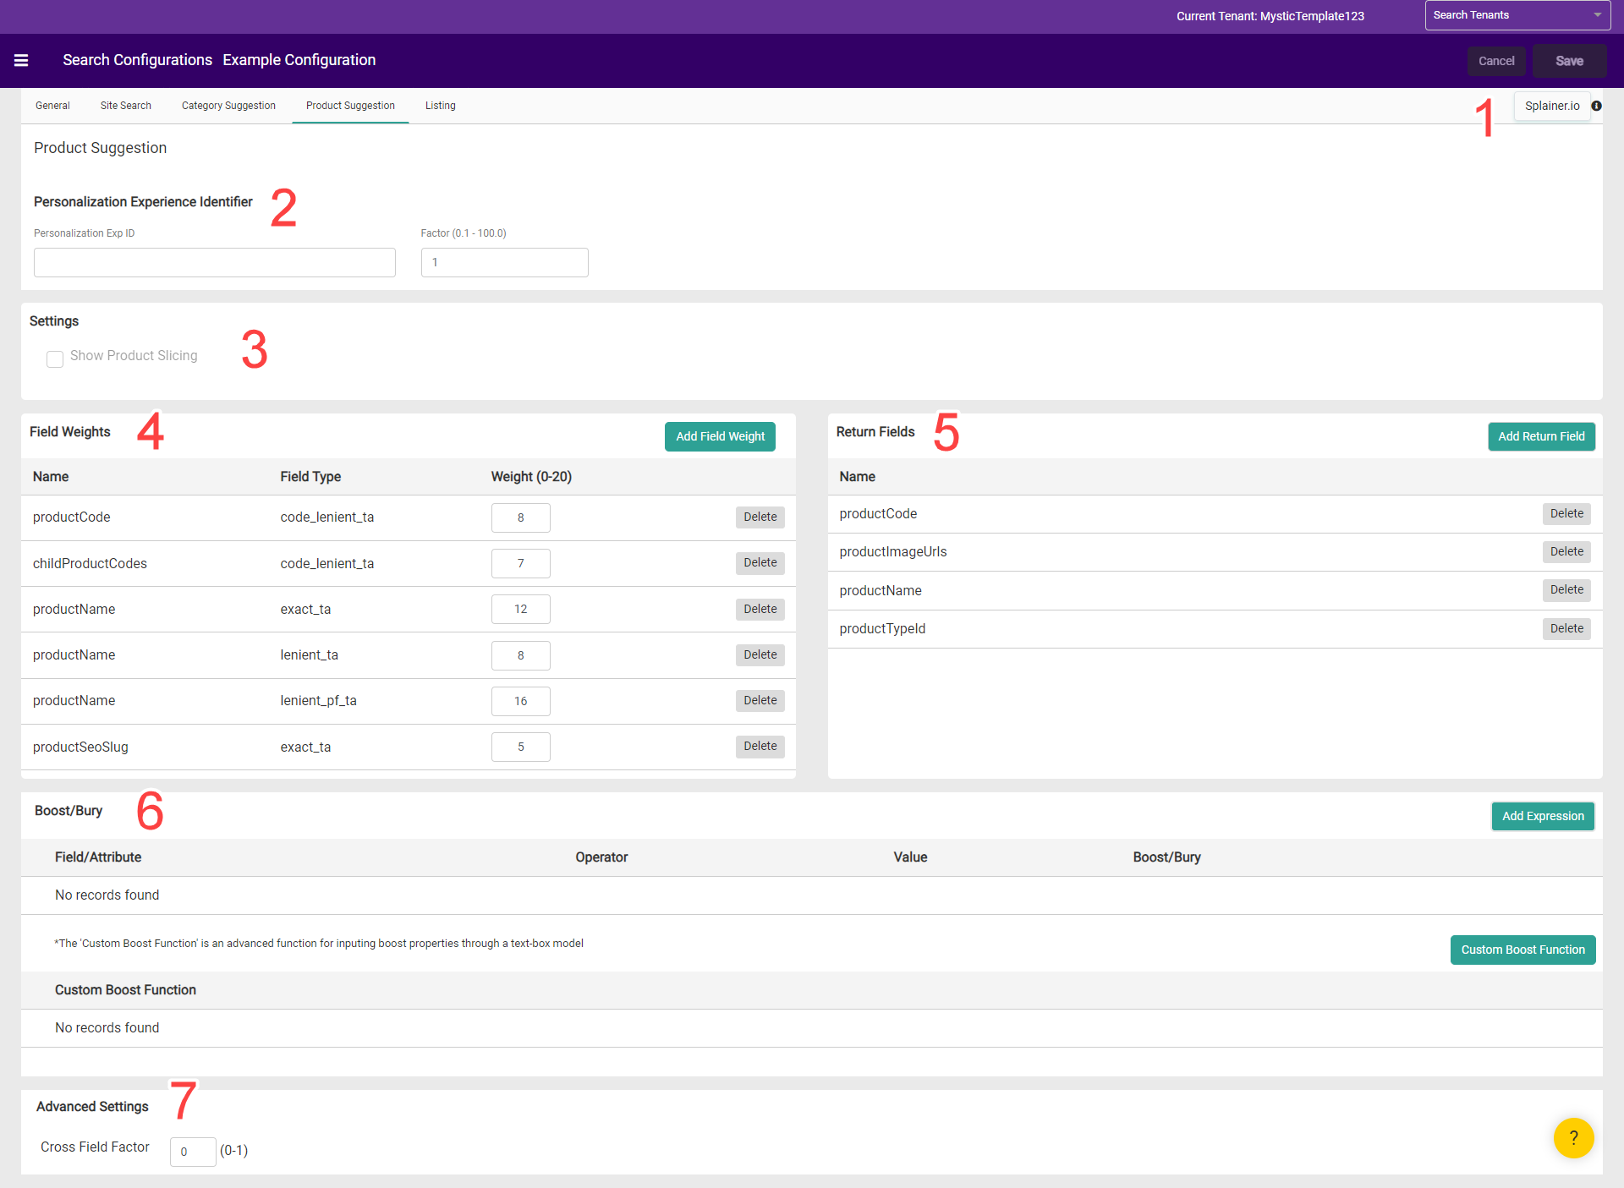1624x1188 pixels.
Task: Click the info icon beside Splainer.io
Action: pos(1598,106)
